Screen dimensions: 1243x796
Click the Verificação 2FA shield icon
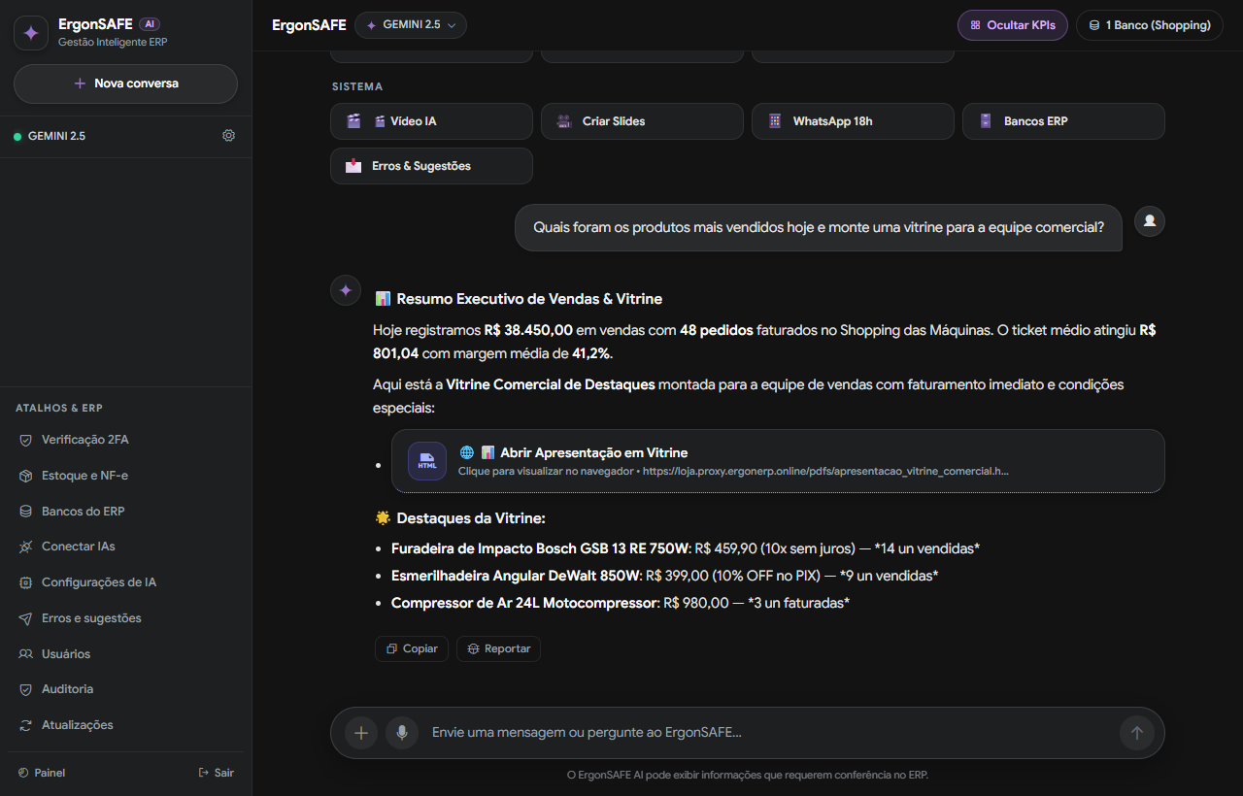pos(26,440)
